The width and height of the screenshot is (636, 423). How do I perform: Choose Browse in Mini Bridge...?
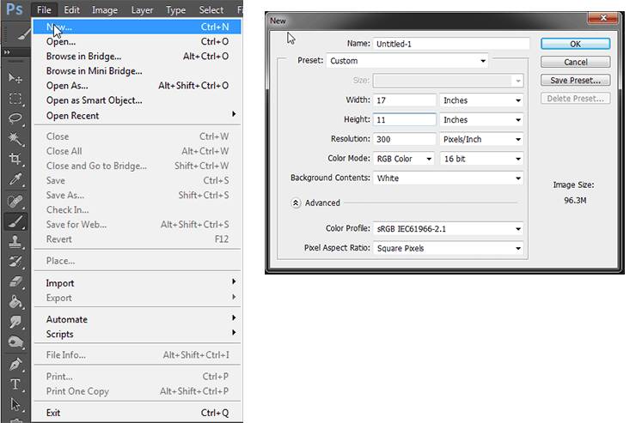138,71
